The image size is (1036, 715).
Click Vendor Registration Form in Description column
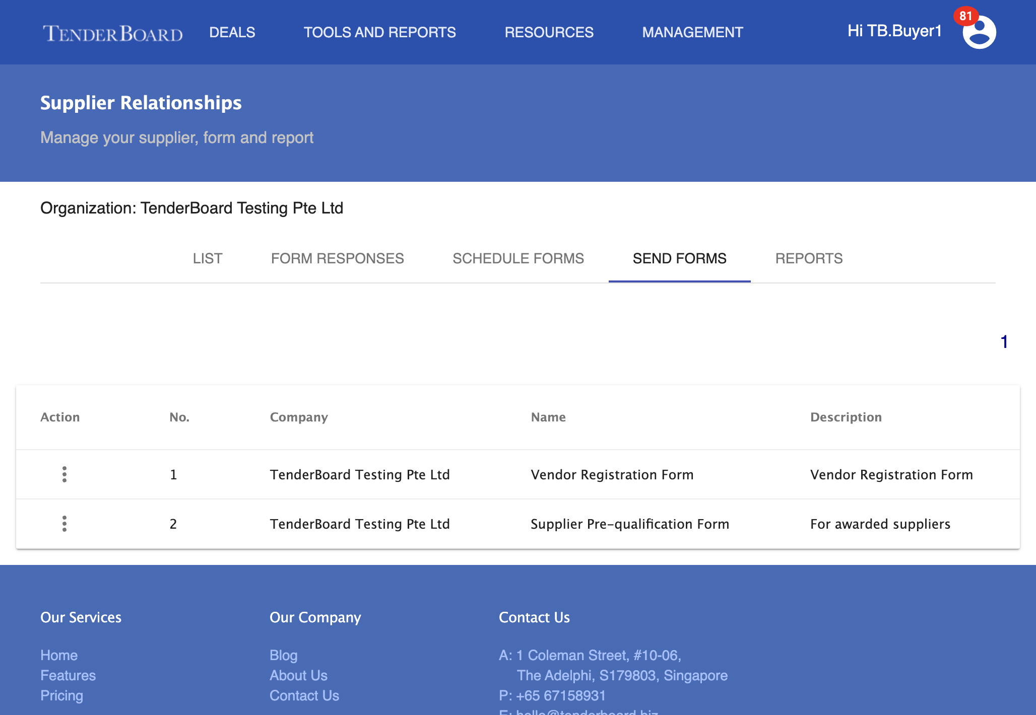(x=891, y=474)
